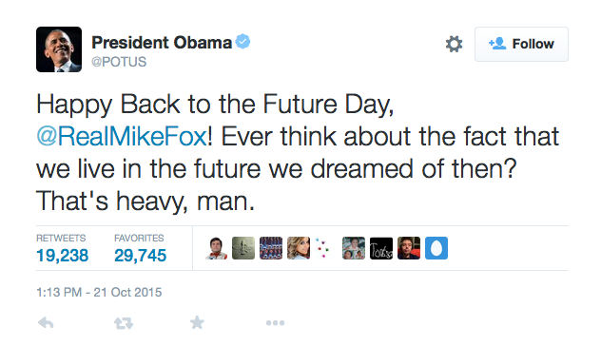The width and height of the screenshot is (601, 346).
Task: Retweet using the retweet arrows icon
Action: coord(124,323)
